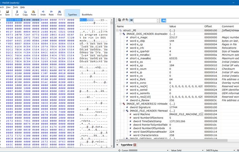This screenshot has width=239, height=152.
Task: Select the word Machine row
Action: (x=177, y=114)
